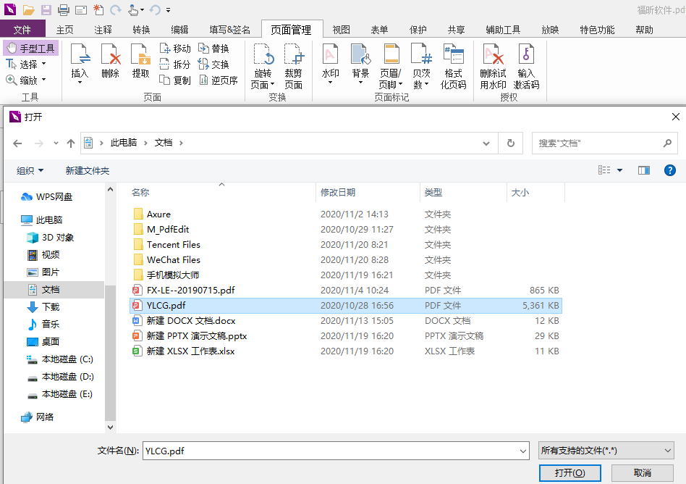The image size is (686, 484).
Task: Select the 手机模拟大师 folder
Action: point(346,275)
